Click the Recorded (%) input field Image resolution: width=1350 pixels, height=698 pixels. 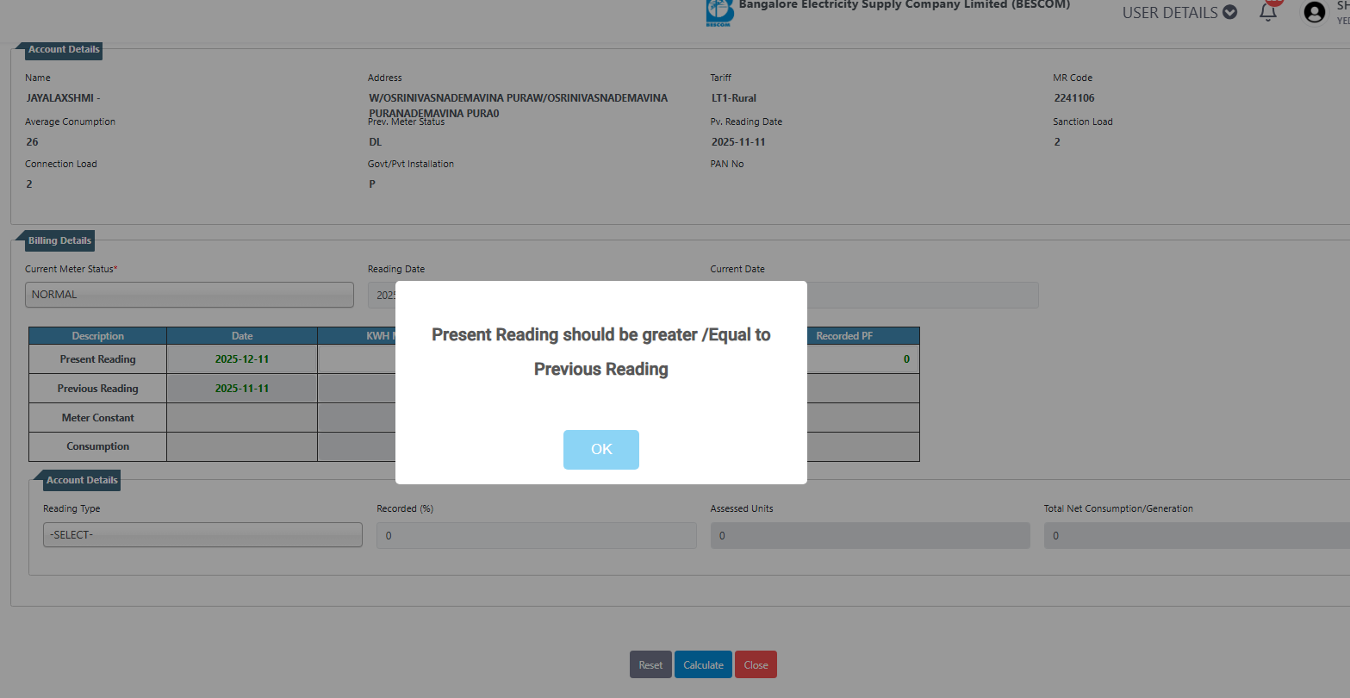(536, 535)
